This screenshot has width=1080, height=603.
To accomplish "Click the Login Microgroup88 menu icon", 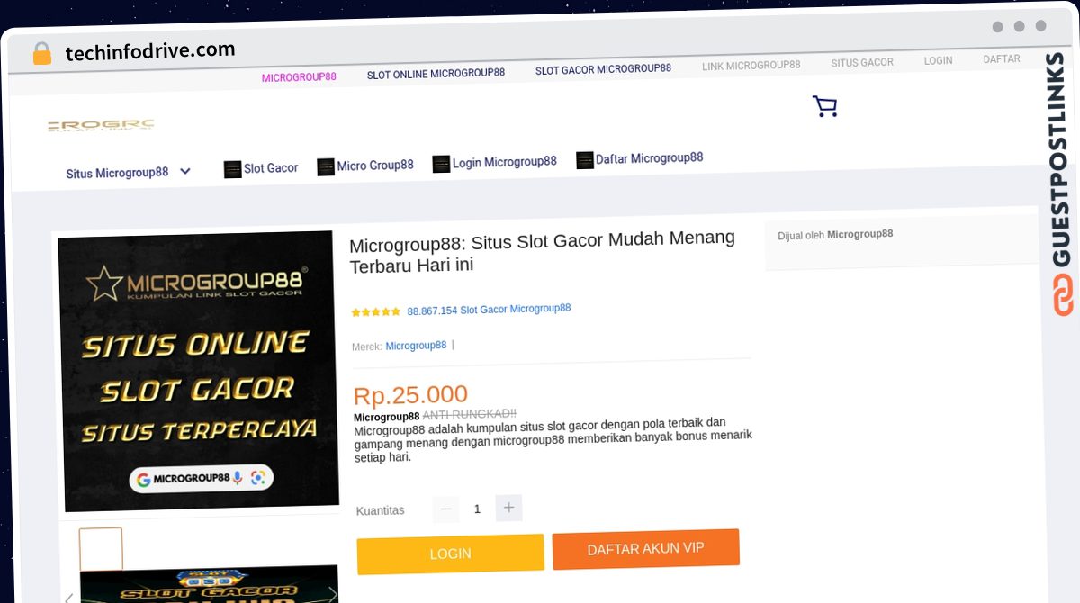I will [x=441, y=164].
